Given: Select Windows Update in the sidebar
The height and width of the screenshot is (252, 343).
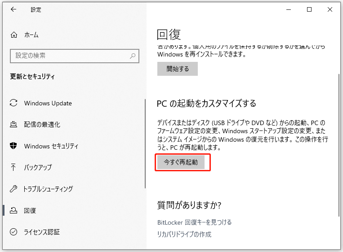Looking at the screenshot, I should point(48,103).
